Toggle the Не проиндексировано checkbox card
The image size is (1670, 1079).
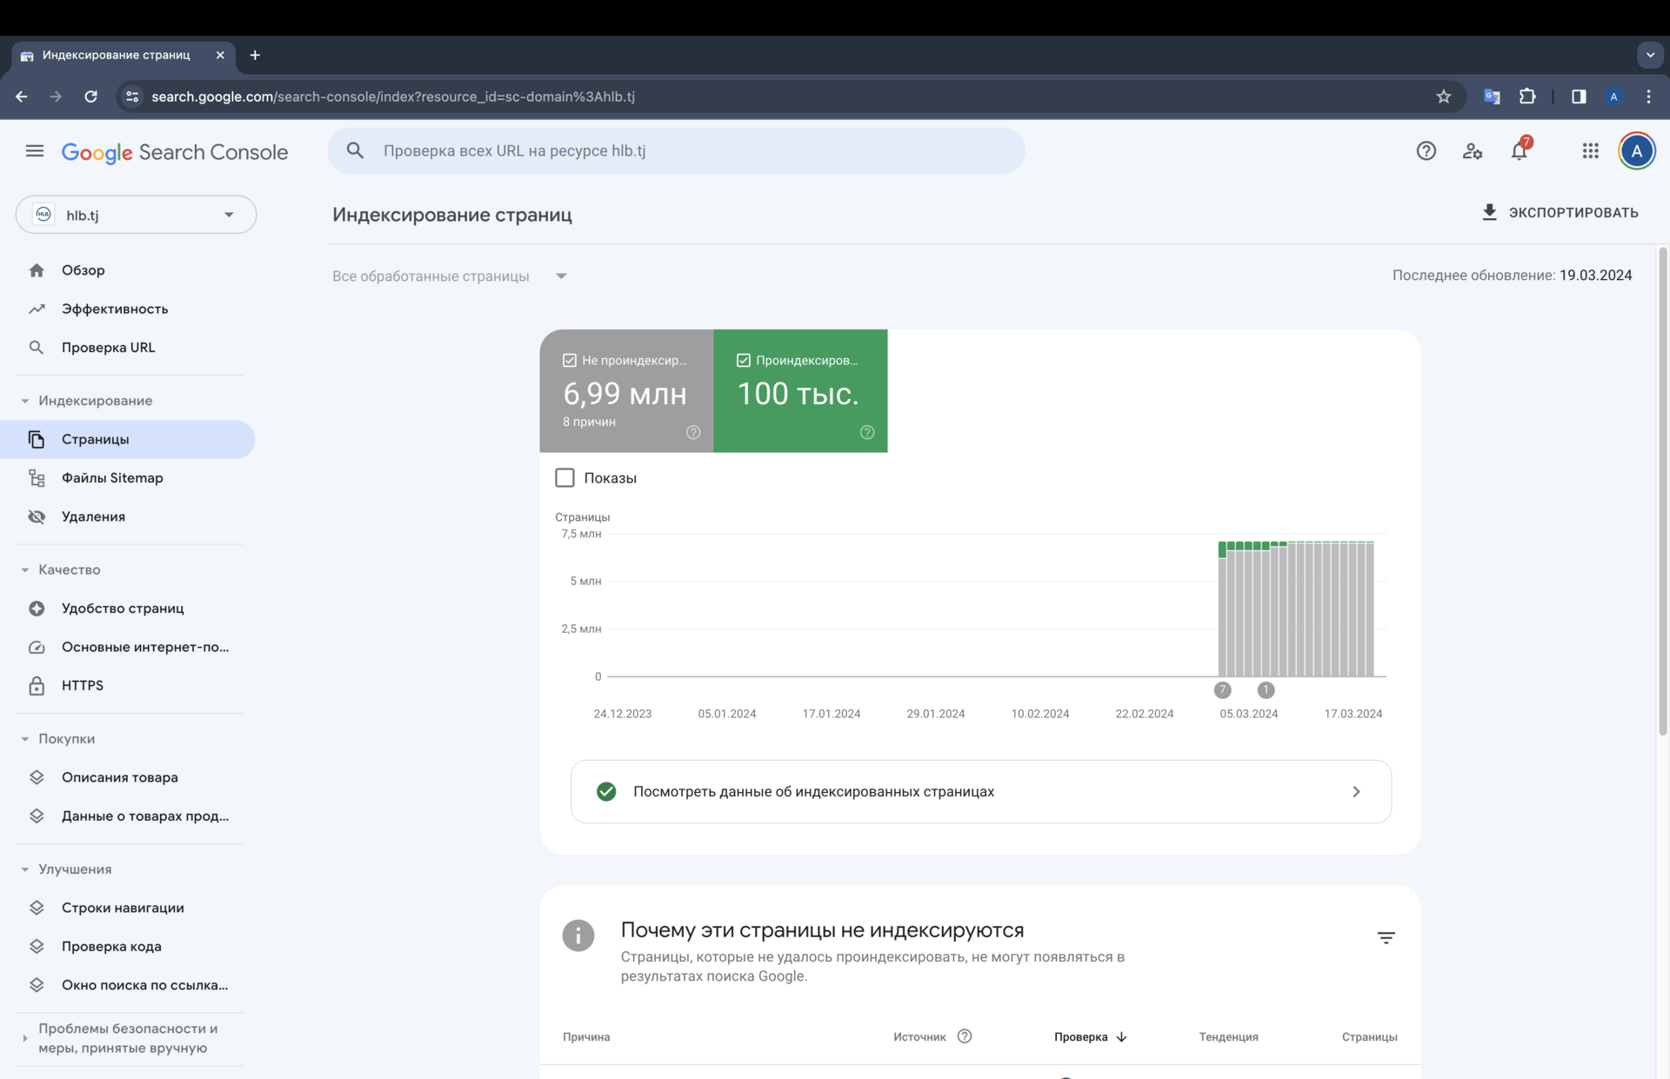pyautogui.click(x=626, y=390)
